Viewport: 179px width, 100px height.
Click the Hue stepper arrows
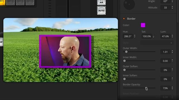pyautogui.click(x=135, y=36)
